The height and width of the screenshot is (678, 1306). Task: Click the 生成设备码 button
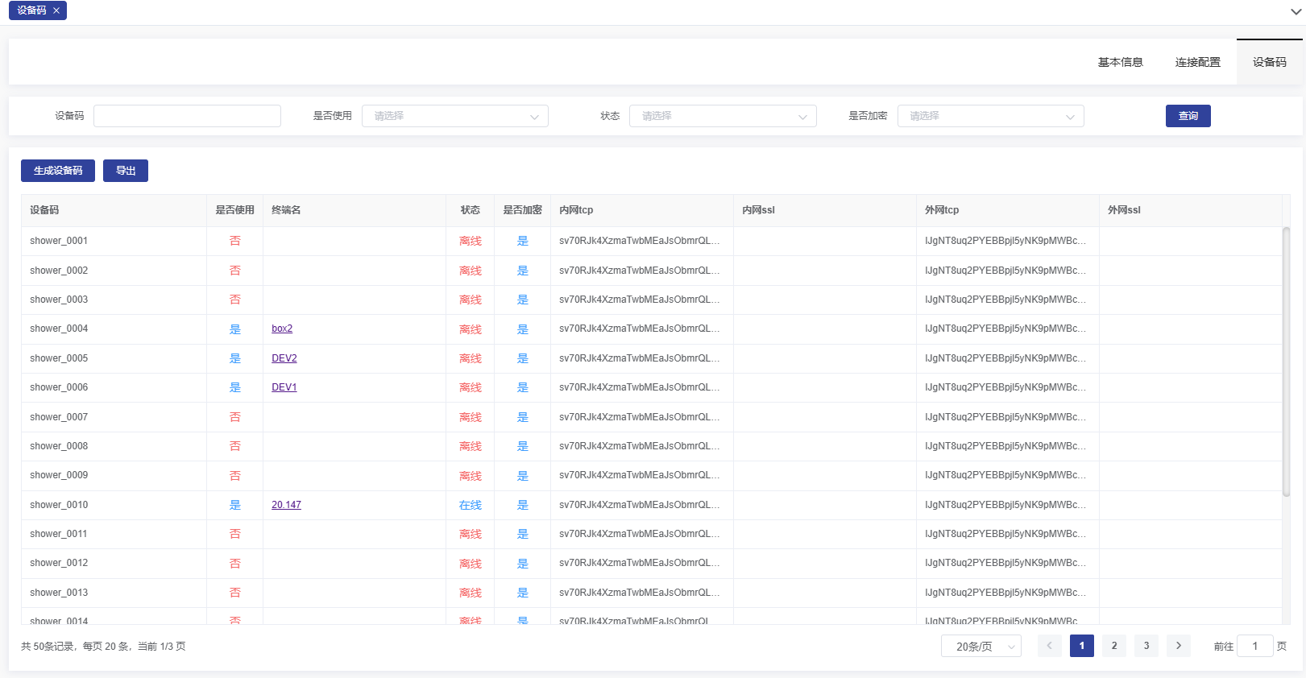58,171
